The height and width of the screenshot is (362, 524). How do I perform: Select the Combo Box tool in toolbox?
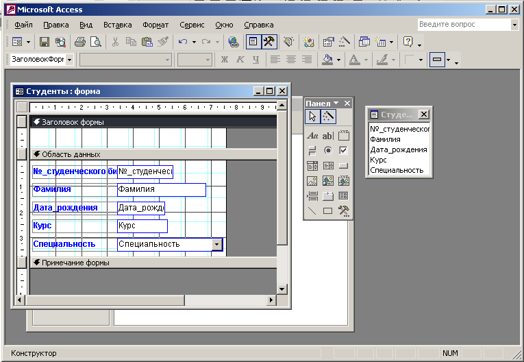[312, 166]
